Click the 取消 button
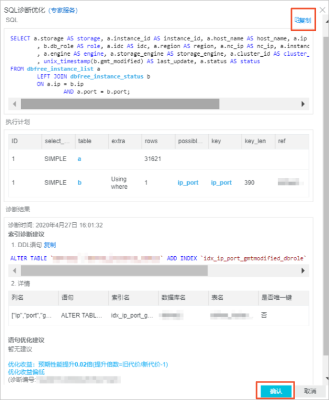The width and height of the screenshot is (329, 400). 310,391
